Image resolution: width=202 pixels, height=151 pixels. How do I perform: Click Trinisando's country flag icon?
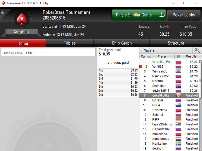[178, 71]
